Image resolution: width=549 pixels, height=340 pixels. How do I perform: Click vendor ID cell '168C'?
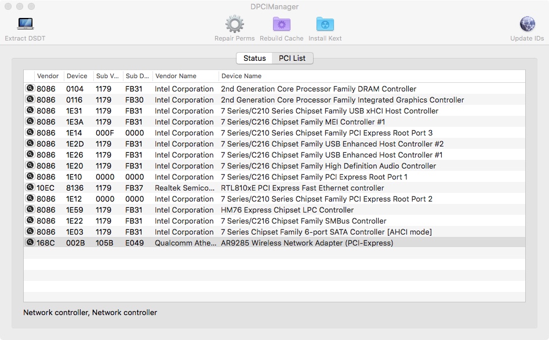[x=46, y=243]
